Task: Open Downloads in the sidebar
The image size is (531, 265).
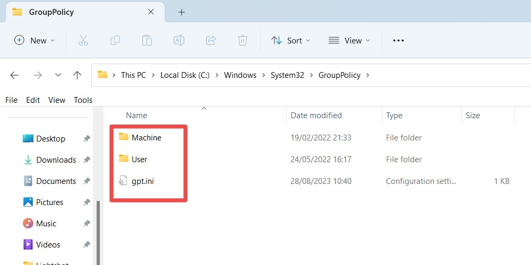Action: pyautogui.click(x=56, y=160)
